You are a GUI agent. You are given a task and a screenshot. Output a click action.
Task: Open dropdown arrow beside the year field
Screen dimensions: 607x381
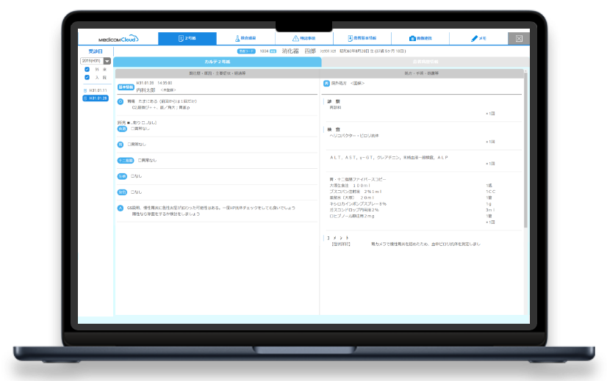pos(107,61)
